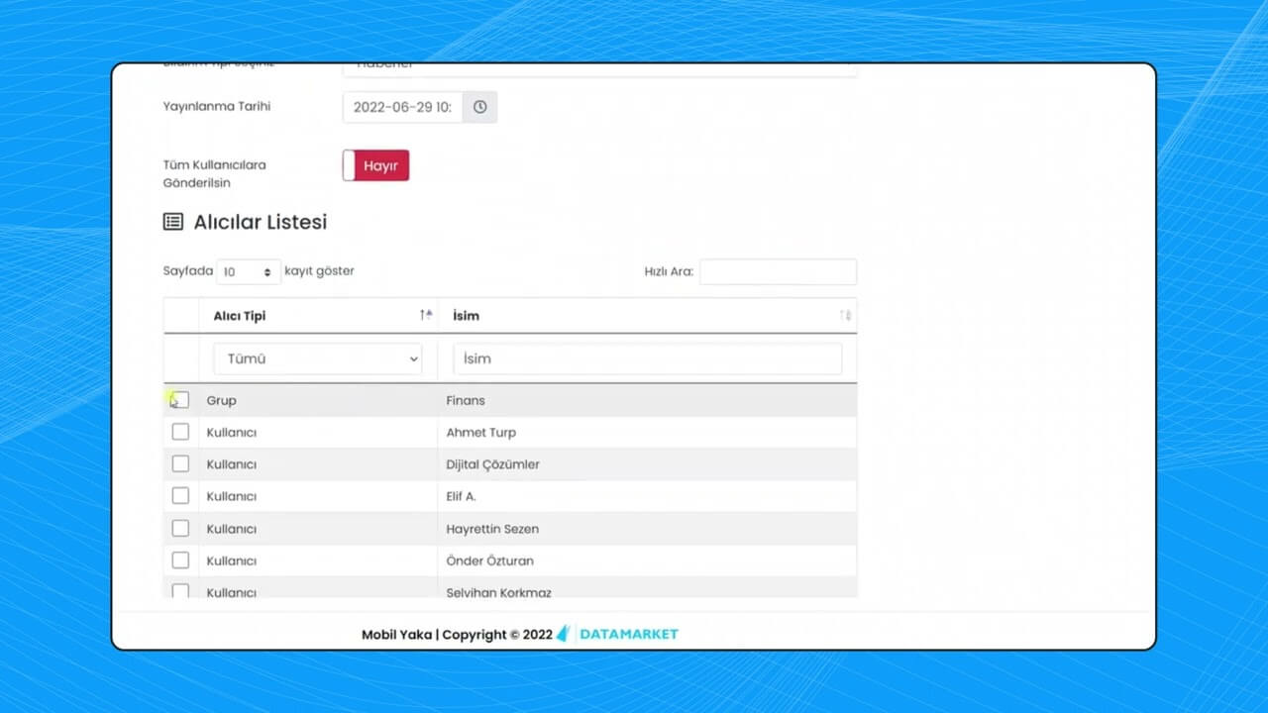The height and width of the screenshot is (713, 1268).
Task: Toggle the Hayır switch for all users
Action: (376, 165)
